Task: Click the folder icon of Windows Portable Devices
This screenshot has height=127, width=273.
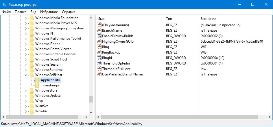Action: click(32, 54)
